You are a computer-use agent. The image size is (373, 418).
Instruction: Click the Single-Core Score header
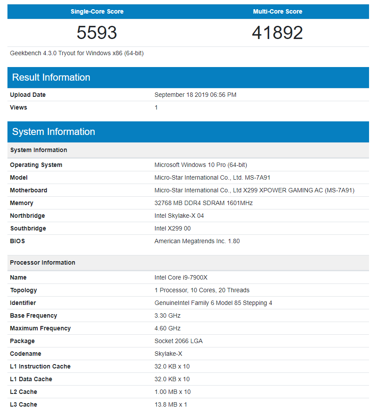[x=97, y=11]
